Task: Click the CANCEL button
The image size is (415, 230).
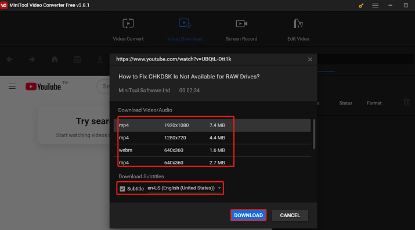Action: point(290,215)
